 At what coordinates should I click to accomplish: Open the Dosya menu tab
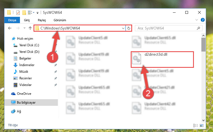tap(12, 20)
